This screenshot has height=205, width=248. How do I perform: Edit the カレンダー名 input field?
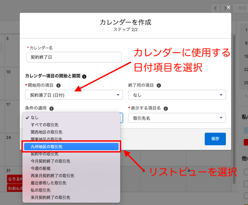[x=74, y=57]
